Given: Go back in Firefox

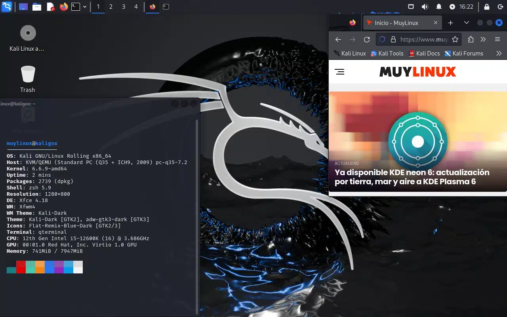Looking at the screenshot, I should point(338,39).
